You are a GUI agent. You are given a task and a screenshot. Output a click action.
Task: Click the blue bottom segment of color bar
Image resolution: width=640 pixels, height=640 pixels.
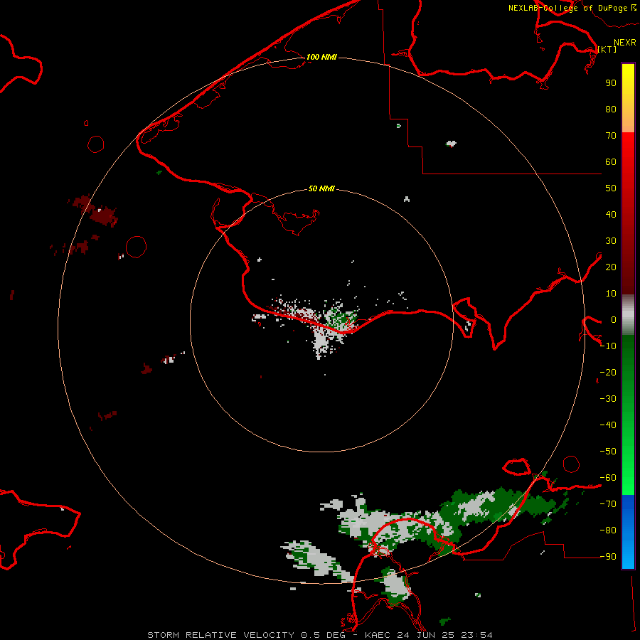point(628,532)
